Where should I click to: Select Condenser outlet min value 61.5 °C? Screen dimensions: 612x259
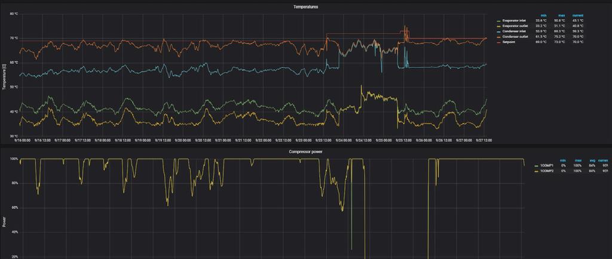point(541,36)
